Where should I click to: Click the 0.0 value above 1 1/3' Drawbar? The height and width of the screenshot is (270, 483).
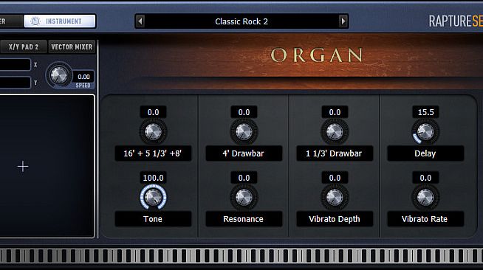[x=335, y=112]
